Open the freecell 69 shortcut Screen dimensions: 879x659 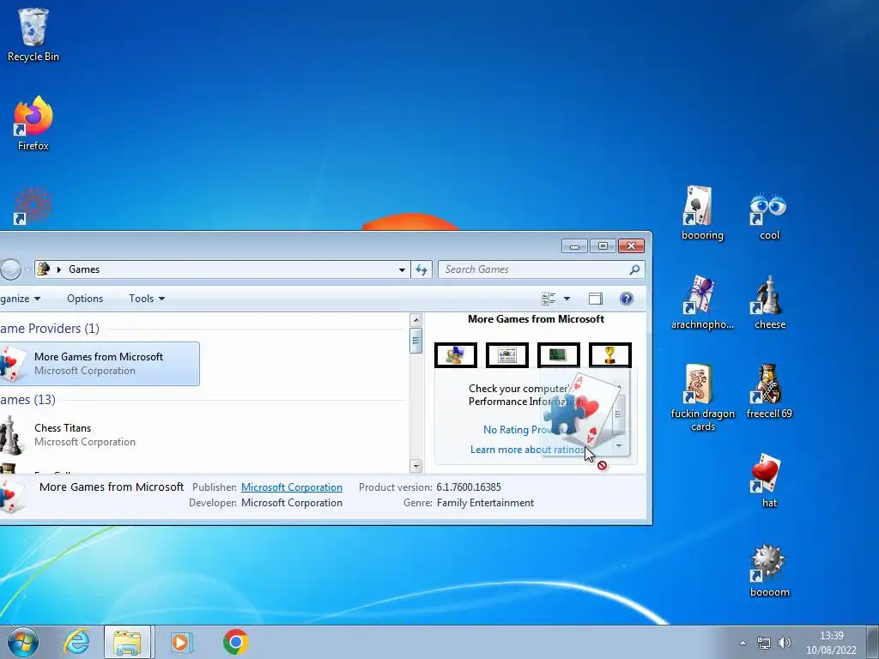pos(769,391)
